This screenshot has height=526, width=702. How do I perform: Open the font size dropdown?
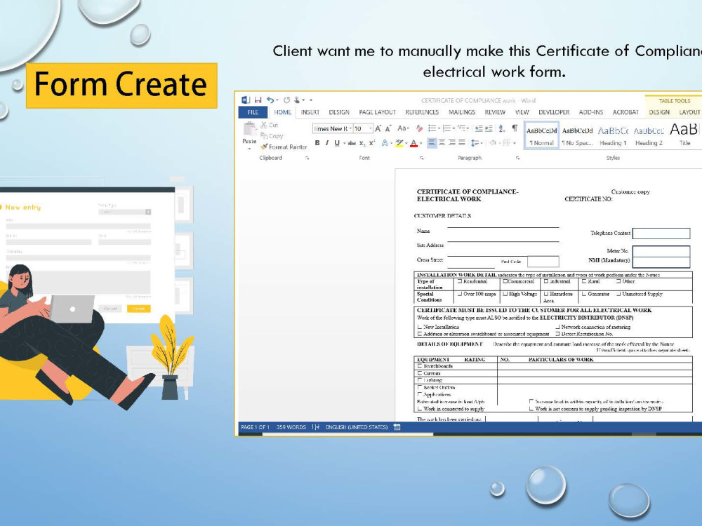click(x=370, y=128)
